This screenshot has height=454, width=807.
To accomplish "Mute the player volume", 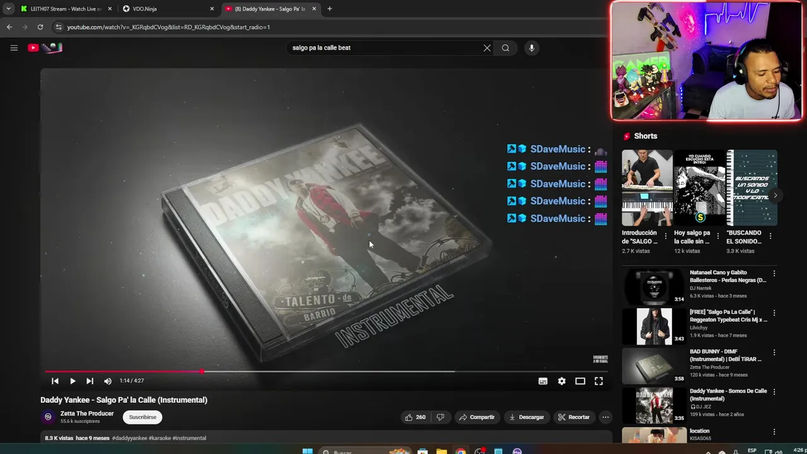I will (x=108, y=381).
